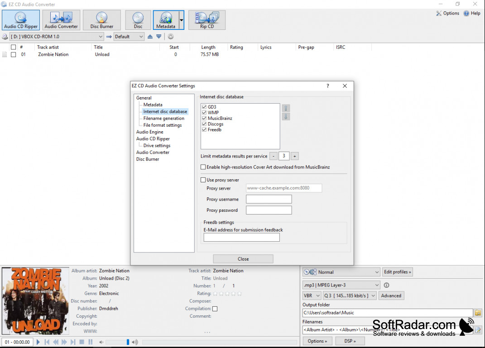The height and width of the screenshot is (348, 485).
Task: Adjust the volume slider
Action: click(118, 342)
